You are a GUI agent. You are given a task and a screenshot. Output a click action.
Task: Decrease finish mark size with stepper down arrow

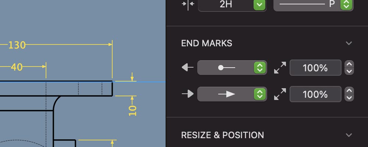click(349, 97)
